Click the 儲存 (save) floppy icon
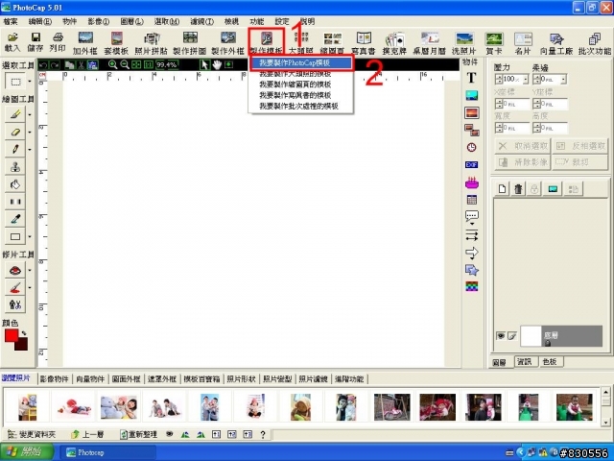The width and height of the screenshot is (614, 461). (35, 42)
